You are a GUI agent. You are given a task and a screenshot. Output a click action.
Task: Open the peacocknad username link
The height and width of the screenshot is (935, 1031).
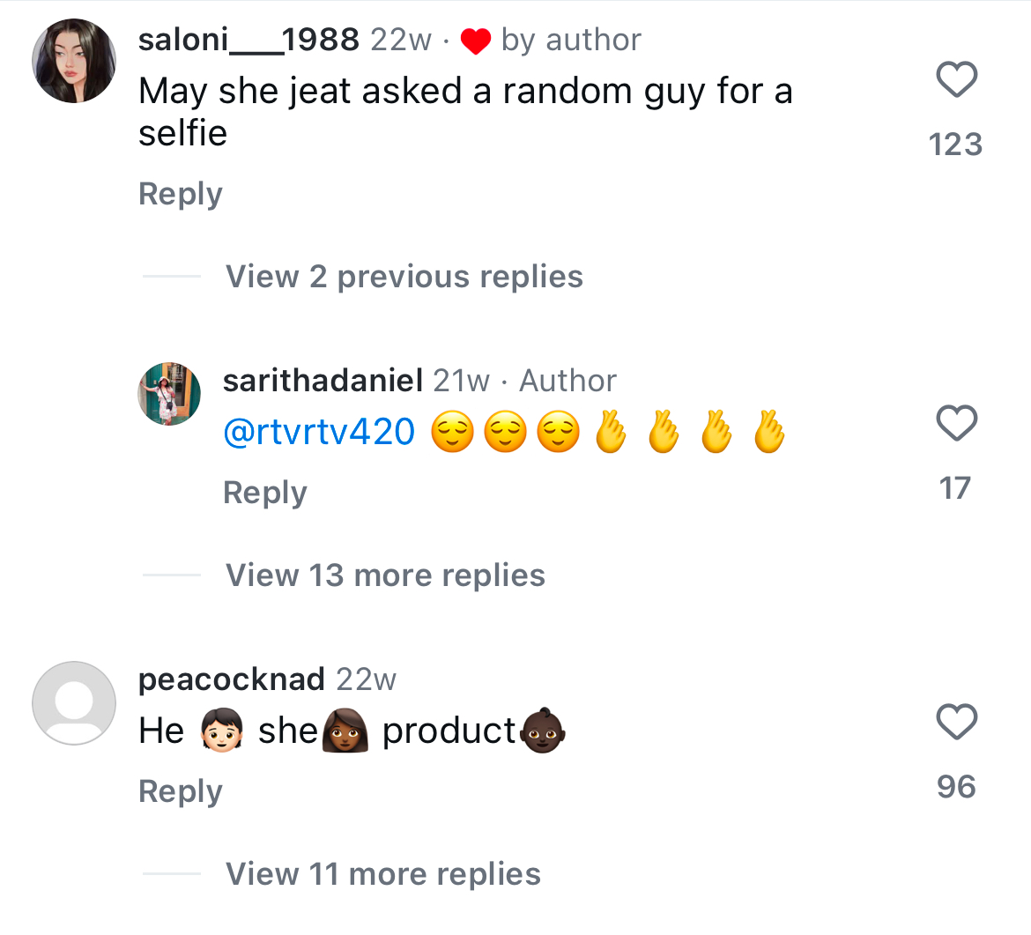pos(232,679)
